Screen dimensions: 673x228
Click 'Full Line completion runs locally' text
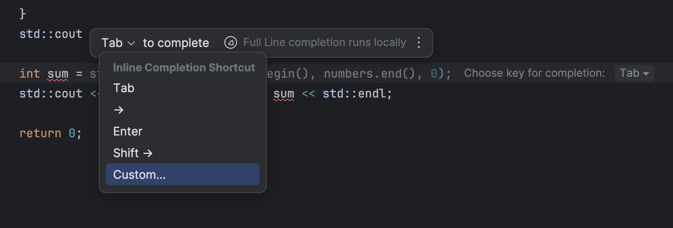[324, 43]
